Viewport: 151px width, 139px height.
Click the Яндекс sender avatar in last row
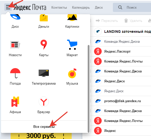click(98, 131)
